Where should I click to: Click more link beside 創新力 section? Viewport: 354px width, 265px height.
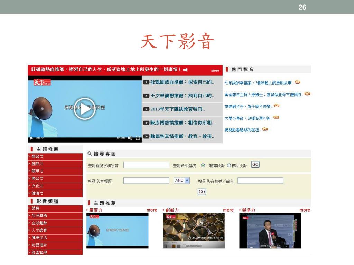click(x=228, y=210)
